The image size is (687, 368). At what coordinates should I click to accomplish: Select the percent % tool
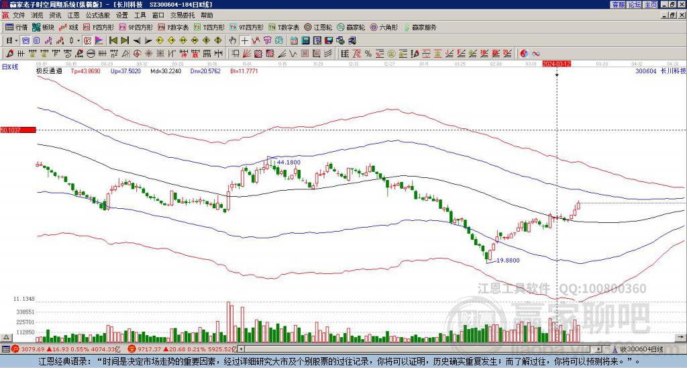368,54
